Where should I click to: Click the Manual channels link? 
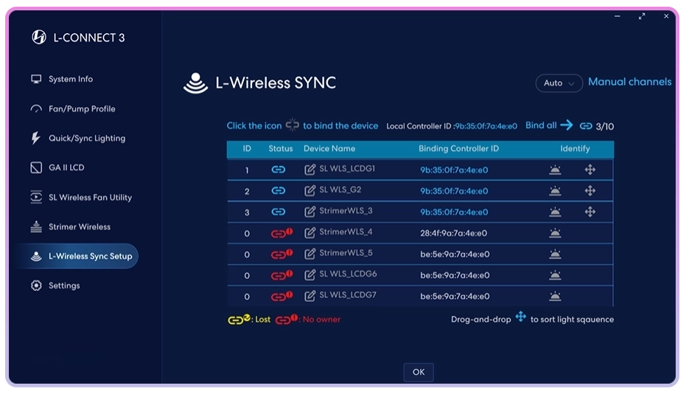click(x=629, y=82)
